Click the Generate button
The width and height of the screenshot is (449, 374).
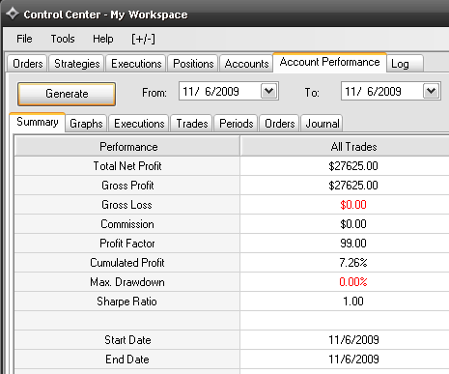tap(67, 94)
